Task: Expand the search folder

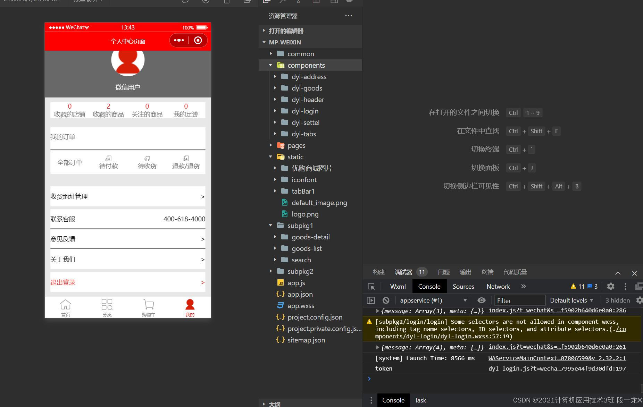Action: [x=310, y=260]
